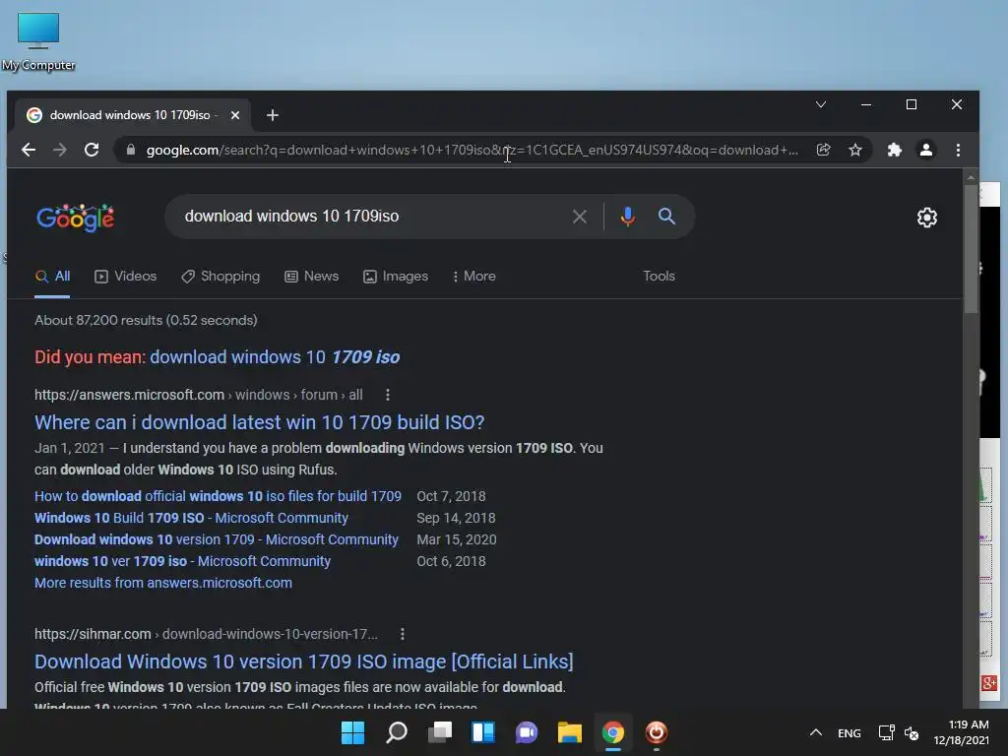Open Widgets from taskbar

click(483, 732)
